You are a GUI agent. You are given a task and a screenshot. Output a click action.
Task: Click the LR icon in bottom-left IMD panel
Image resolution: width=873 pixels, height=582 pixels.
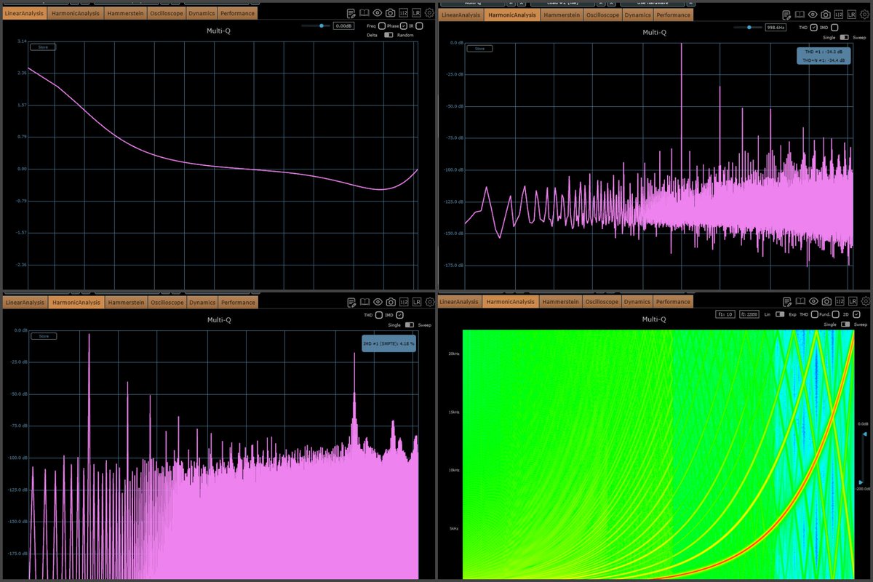point(416,302)
